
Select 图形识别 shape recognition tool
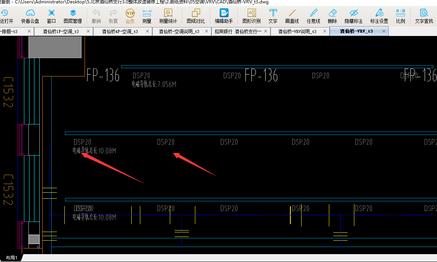[x=251, y=16]
